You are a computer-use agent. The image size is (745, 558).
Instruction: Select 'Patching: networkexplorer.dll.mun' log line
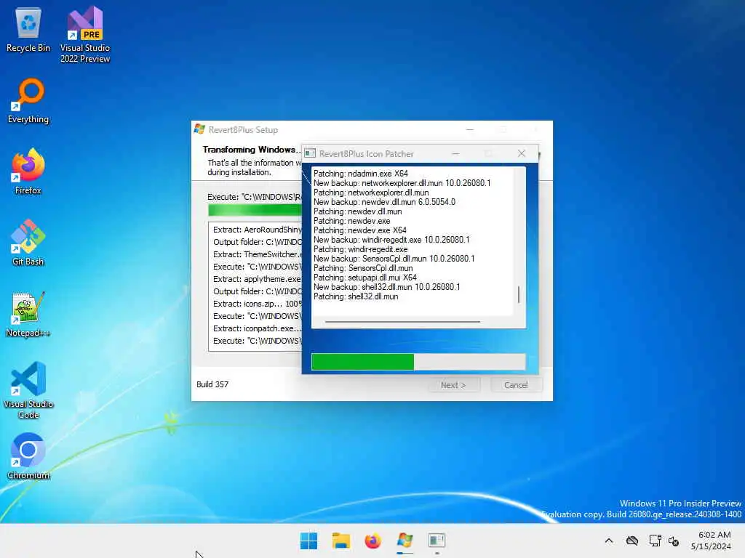(371, 193)
